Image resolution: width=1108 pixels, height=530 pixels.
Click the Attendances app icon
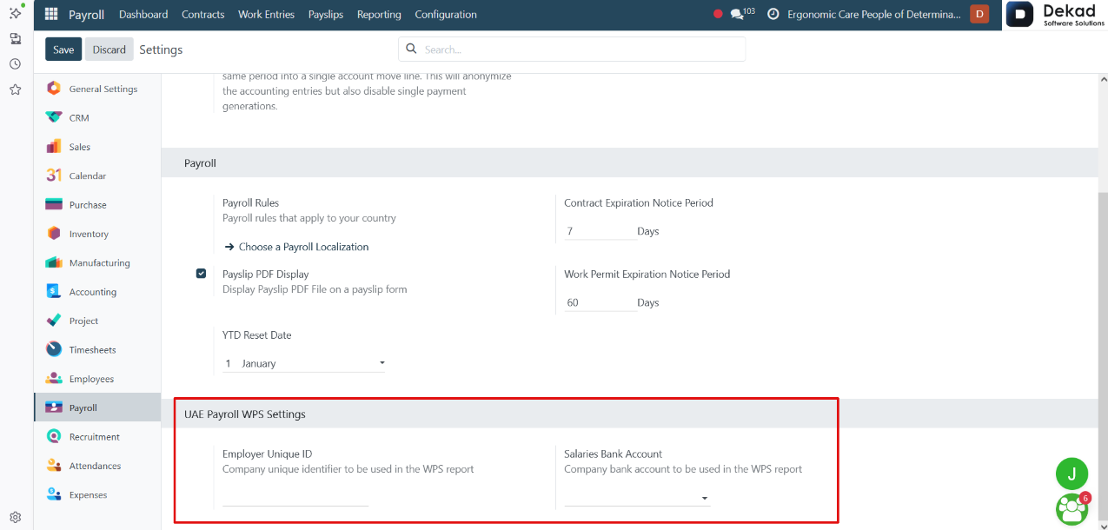(54, 466)
